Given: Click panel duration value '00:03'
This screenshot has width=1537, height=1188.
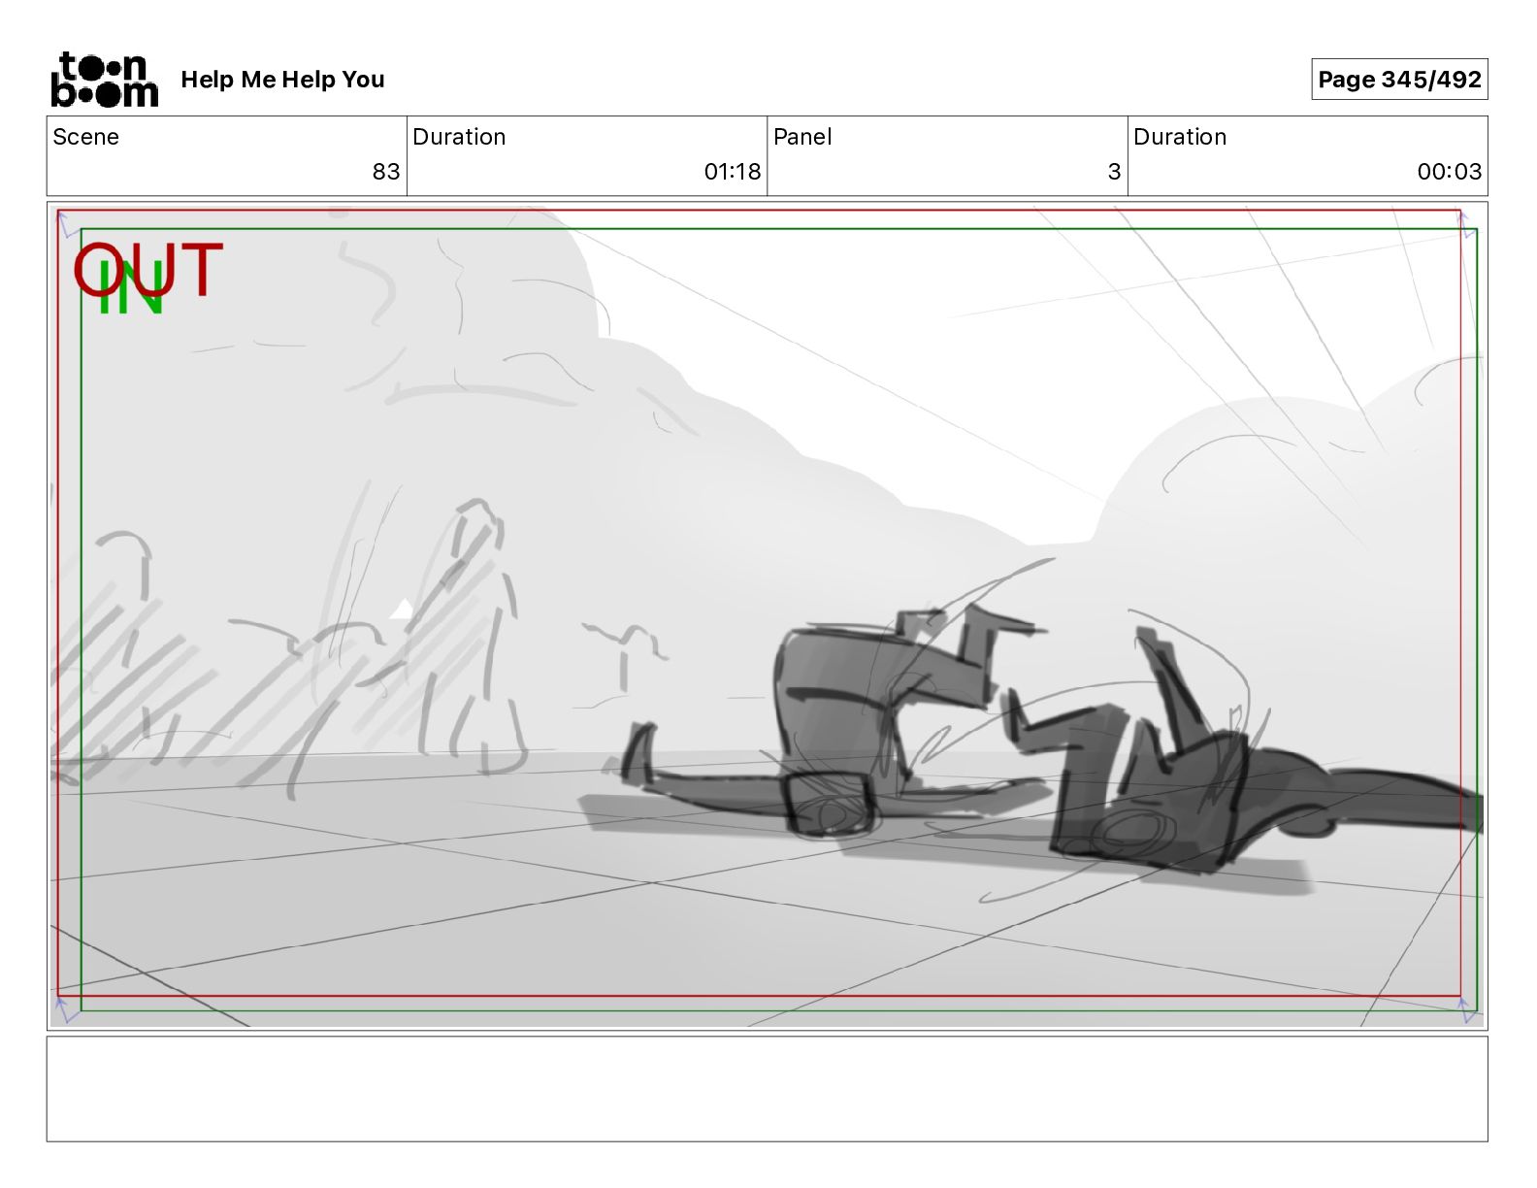Looking at the screenshot, I should [1449, 172].
